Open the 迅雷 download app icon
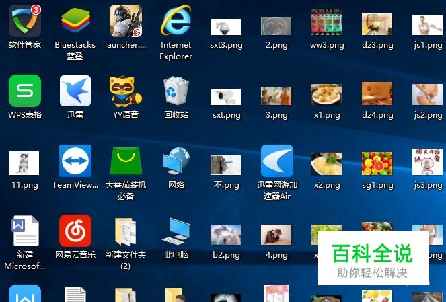Image resolution: width=446 pixels, height=302 pixels. (75, 91)
